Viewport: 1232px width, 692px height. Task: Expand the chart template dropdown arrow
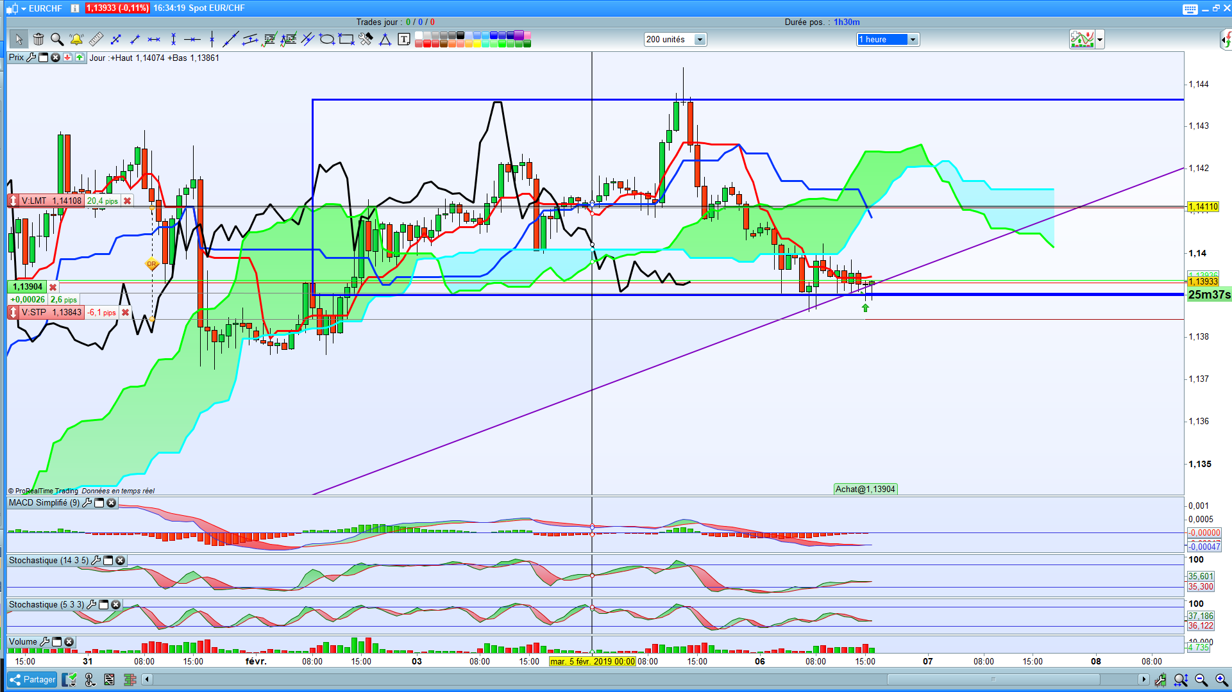click(1100, 40)
